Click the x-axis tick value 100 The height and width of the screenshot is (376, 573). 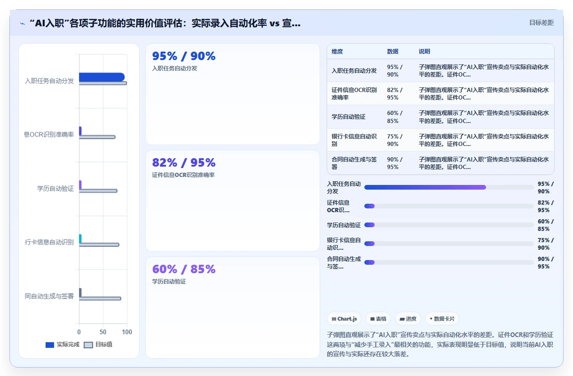click(127, 332)
